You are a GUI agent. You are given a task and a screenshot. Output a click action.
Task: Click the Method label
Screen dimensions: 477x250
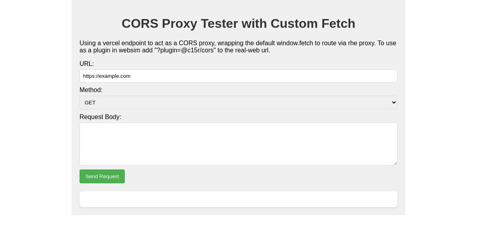tap(91, 90)
